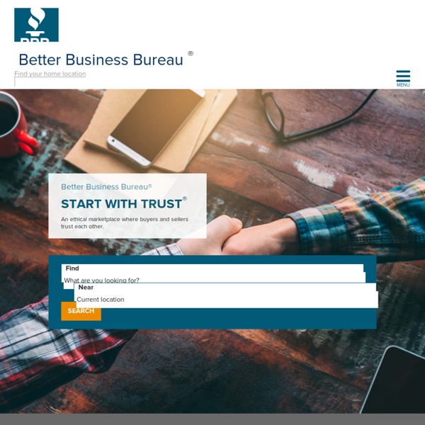425x425 pixels.
Task: Click the registered mark after START WITH TRUST
Action: [185, 198]
